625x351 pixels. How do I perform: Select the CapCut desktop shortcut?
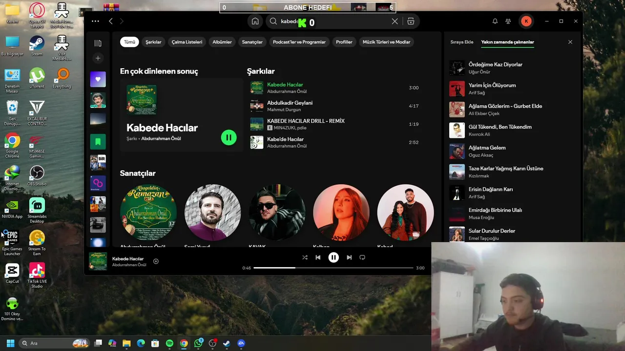(x=12, y=273)
